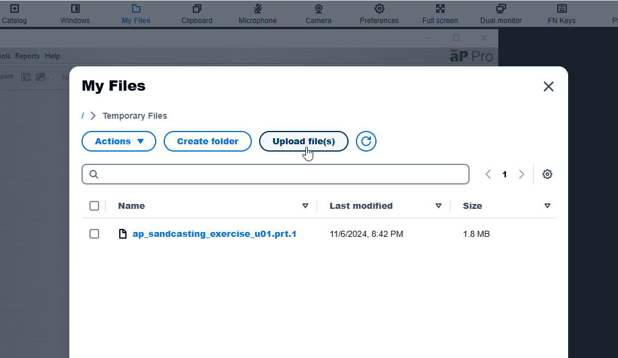The image size is (618, 358).
Task: Minimize the background aP Pro window
Action: tap(429, 38)
